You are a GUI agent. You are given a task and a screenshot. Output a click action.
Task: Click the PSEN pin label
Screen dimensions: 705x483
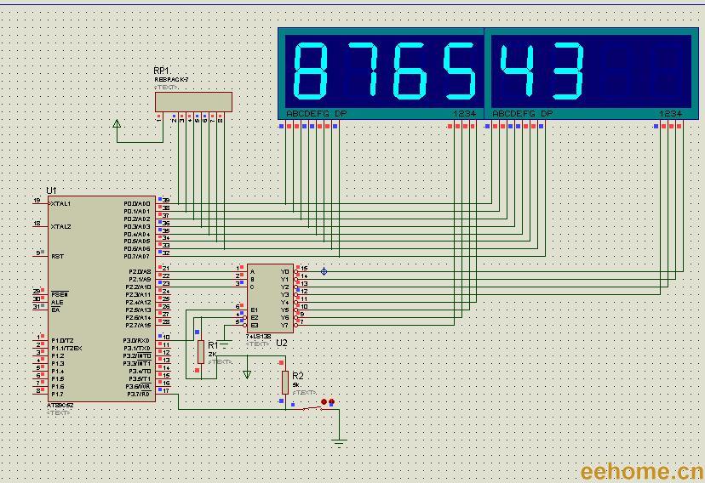point(60,295)
